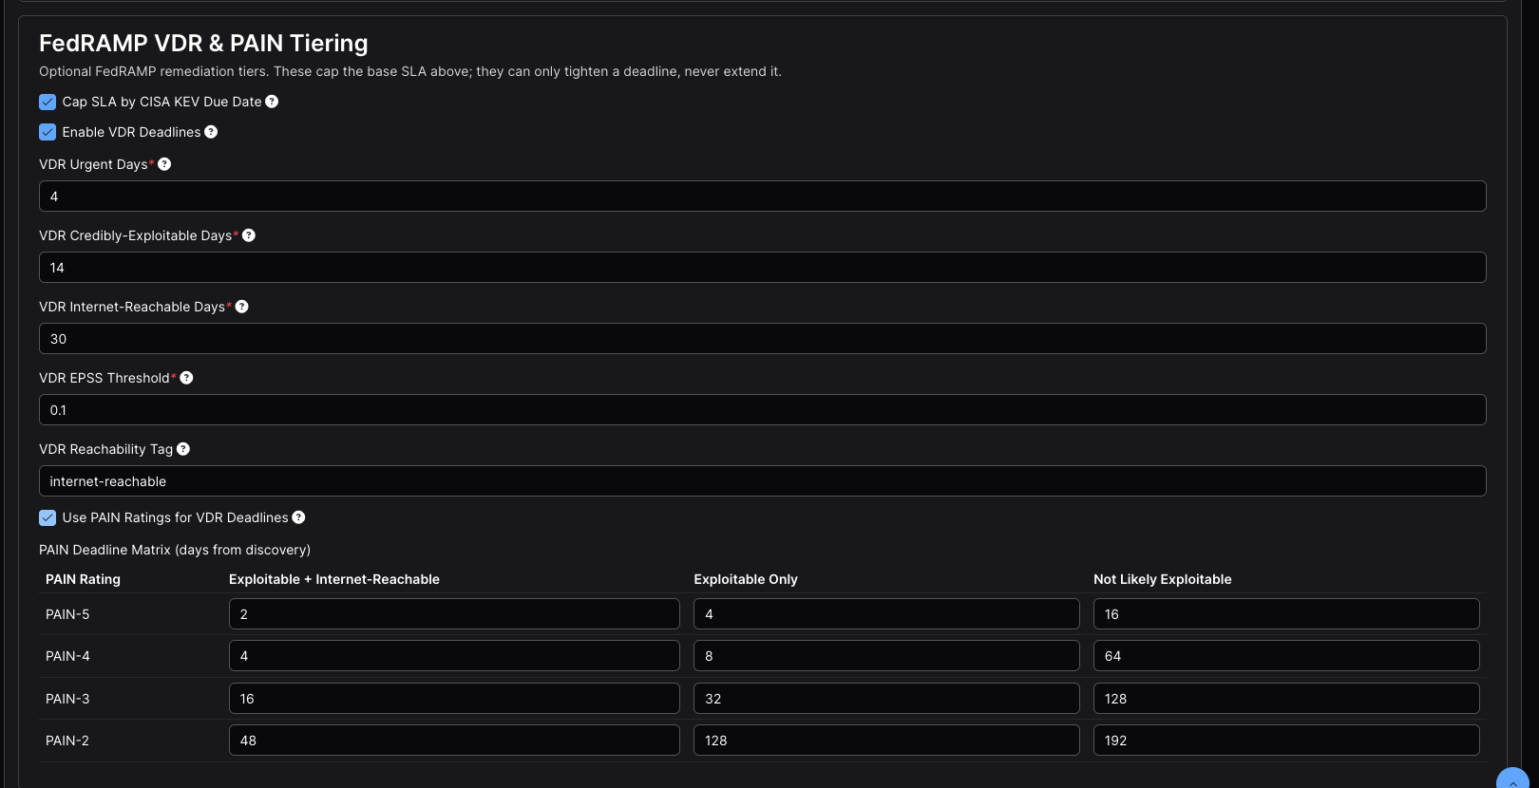Click the VDR EPSS Threshold label

[104, 378]
